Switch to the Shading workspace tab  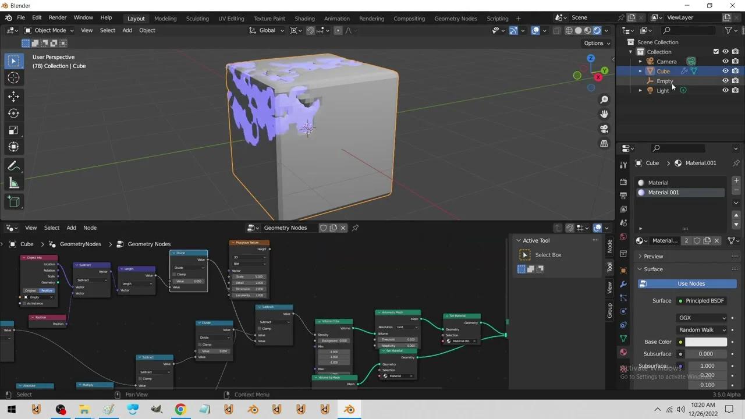tap(304, 18)
